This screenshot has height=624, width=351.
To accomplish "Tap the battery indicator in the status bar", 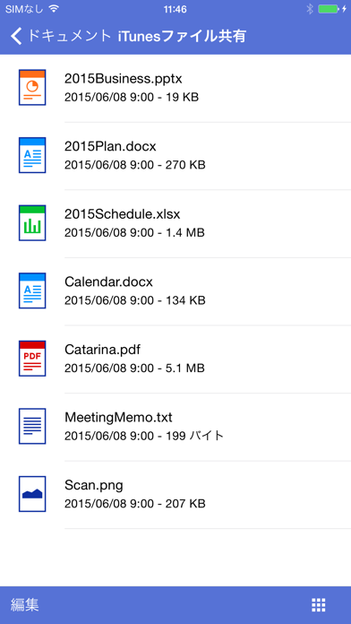I will pyautogui.click(x=330, y=9).
